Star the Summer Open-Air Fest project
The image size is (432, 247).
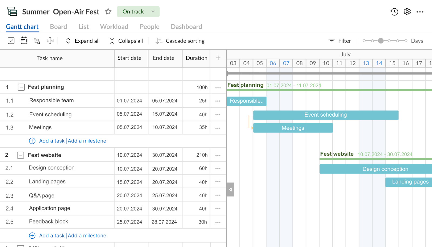108,11
